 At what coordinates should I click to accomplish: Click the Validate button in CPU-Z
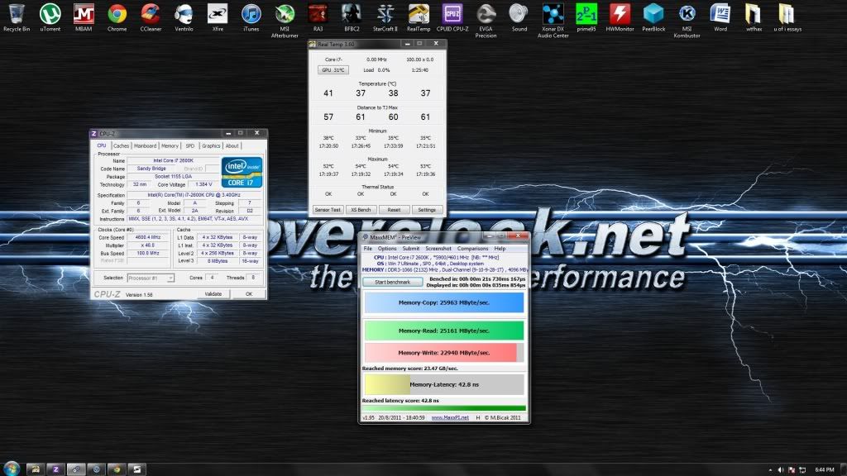(213, 293)
